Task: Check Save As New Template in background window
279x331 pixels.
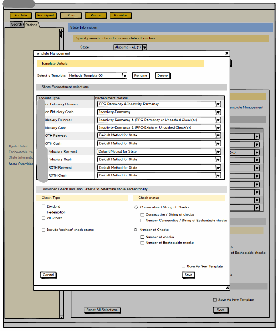Action: coord(215,300)
